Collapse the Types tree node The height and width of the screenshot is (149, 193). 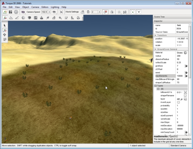(x=156, y=86)
